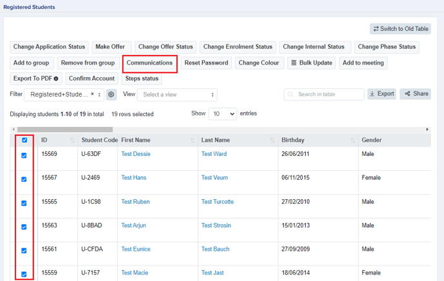The image size is (444, 281).
Task: Click the info icon on Export To PDF
Action: pyautogui.click(x=56, y=79)
